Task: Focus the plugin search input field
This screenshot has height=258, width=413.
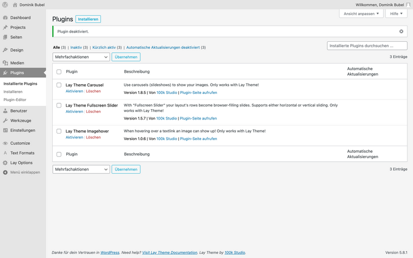Action: pyautogui.click(x=367, y=46)
